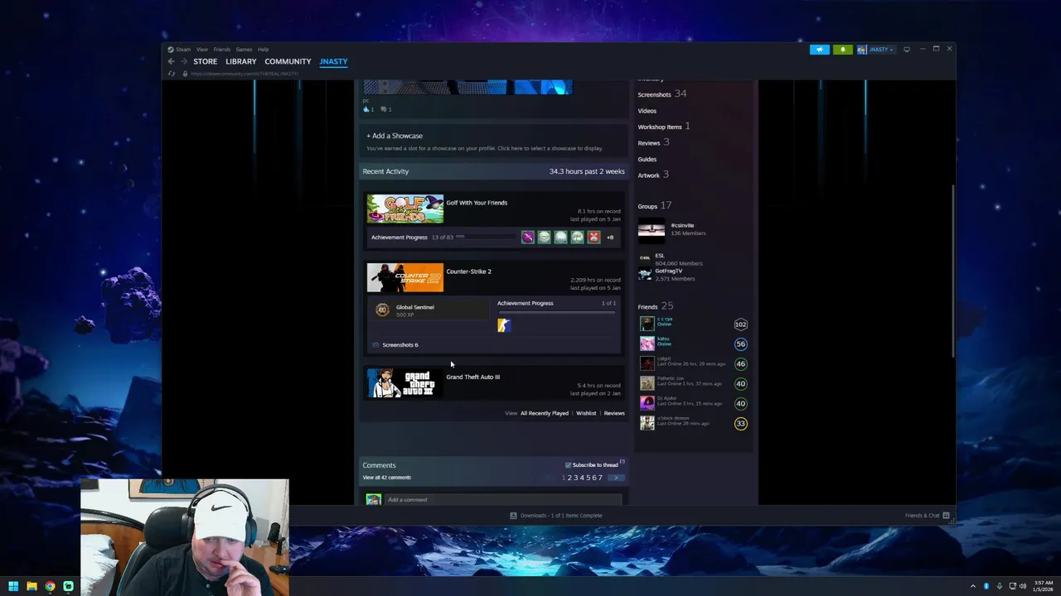
Task: Open Friends & Chat icon
Action: (x=946, y=516)
